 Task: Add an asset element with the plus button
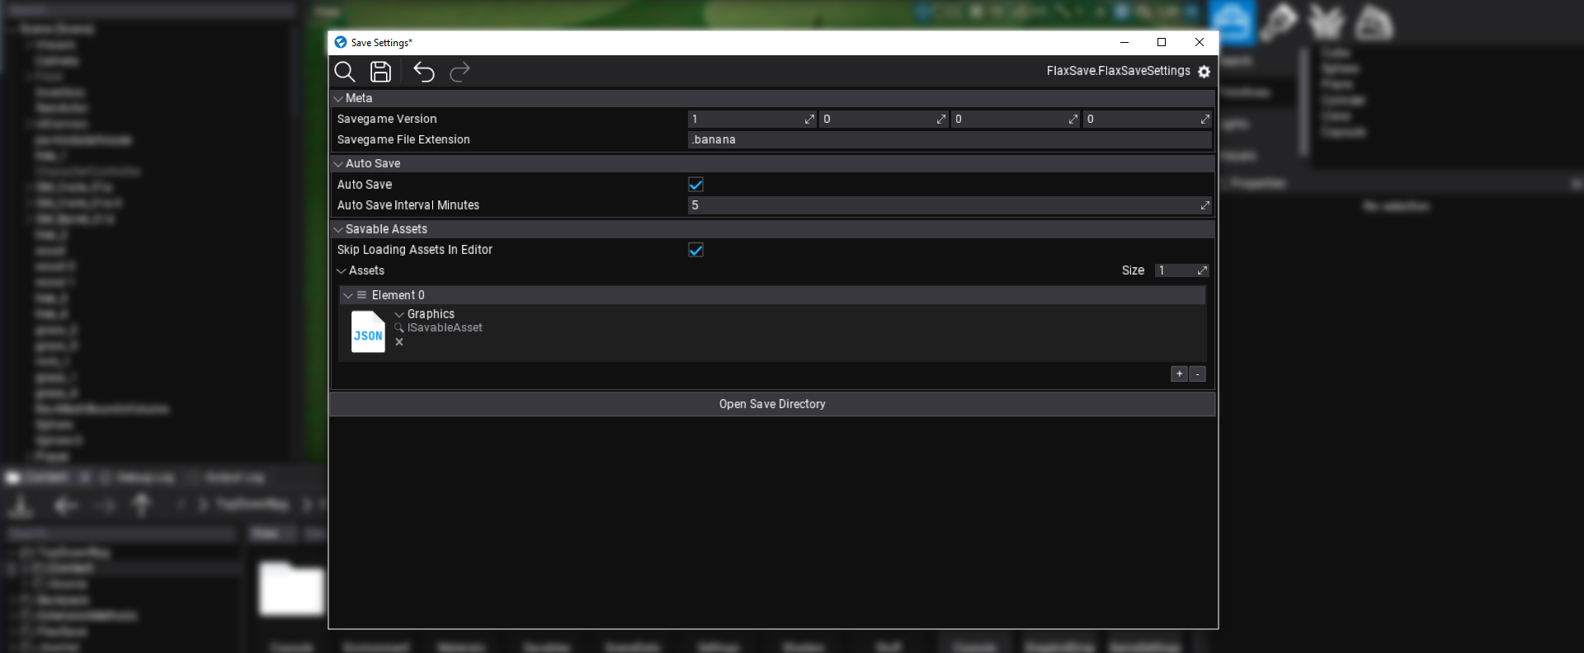point(1179,374)
